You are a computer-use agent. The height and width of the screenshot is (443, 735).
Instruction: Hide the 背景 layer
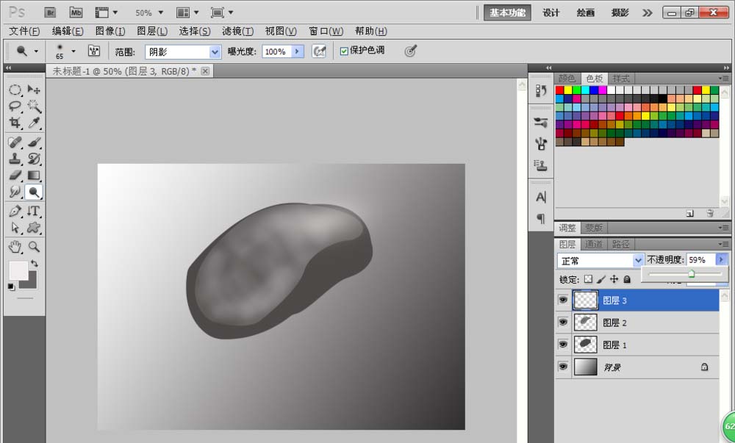click(563, 366)
